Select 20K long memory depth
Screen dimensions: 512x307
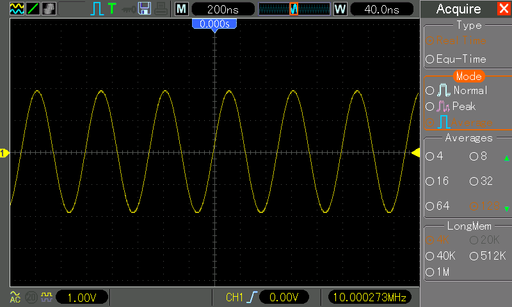484,240
